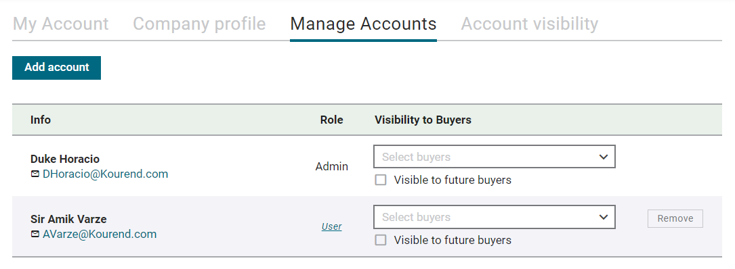Enable Visible to future buyers for Duke Horacio
Screen dimensions: 735x269
pyautogui.click(x=381, y=180)
